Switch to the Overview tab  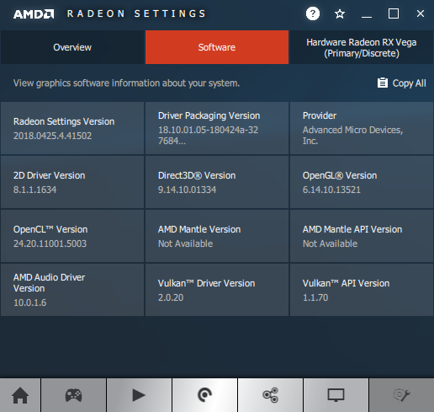pyautogui.click(x=72, y=47)
